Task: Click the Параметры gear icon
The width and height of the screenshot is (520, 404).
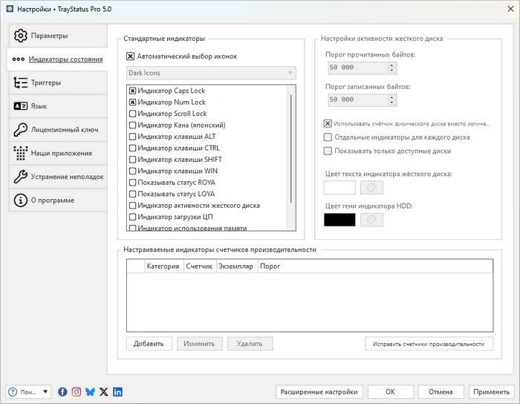Action: tap(21, 36)
